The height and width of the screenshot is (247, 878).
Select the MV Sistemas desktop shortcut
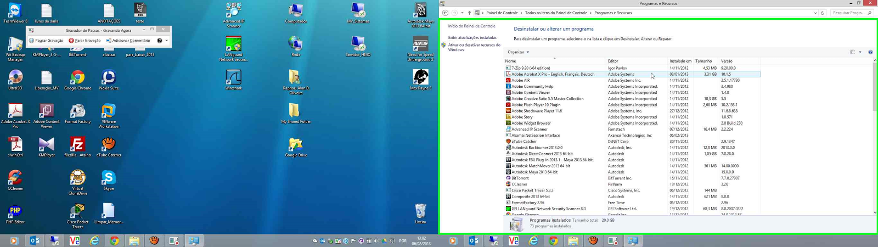[x=358, y=13]
